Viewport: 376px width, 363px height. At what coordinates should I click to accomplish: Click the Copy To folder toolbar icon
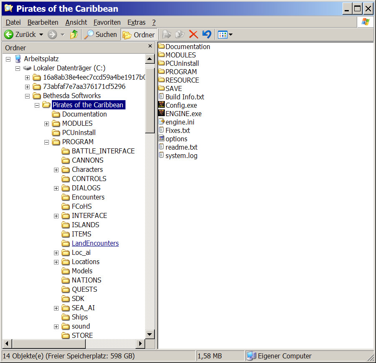180,35
